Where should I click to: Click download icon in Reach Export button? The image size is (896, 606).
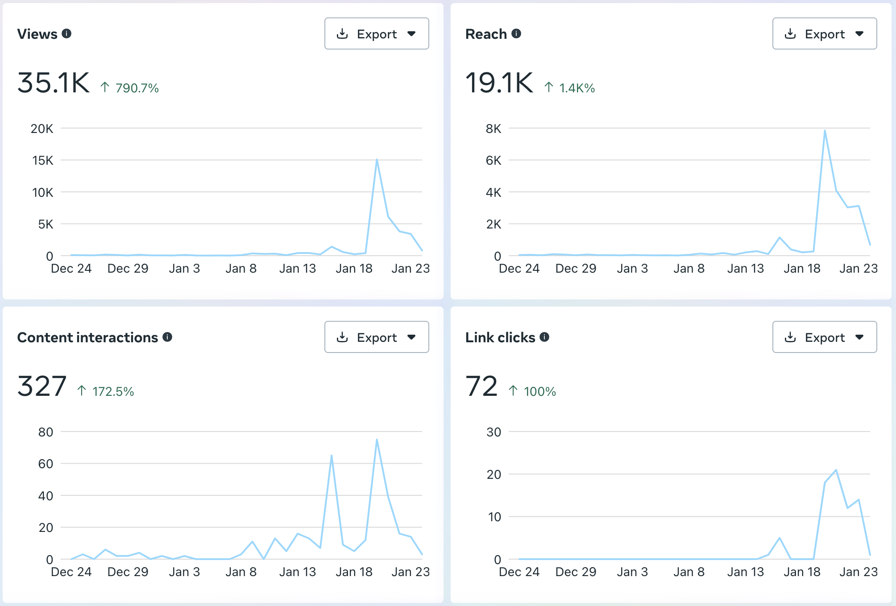coord(790,33)
